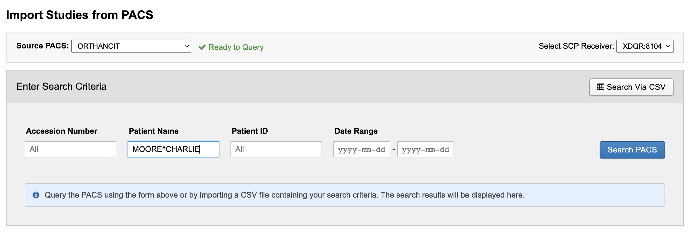Click the Source PACS label
The image size is (692, 235).
[x=42, y=46]
